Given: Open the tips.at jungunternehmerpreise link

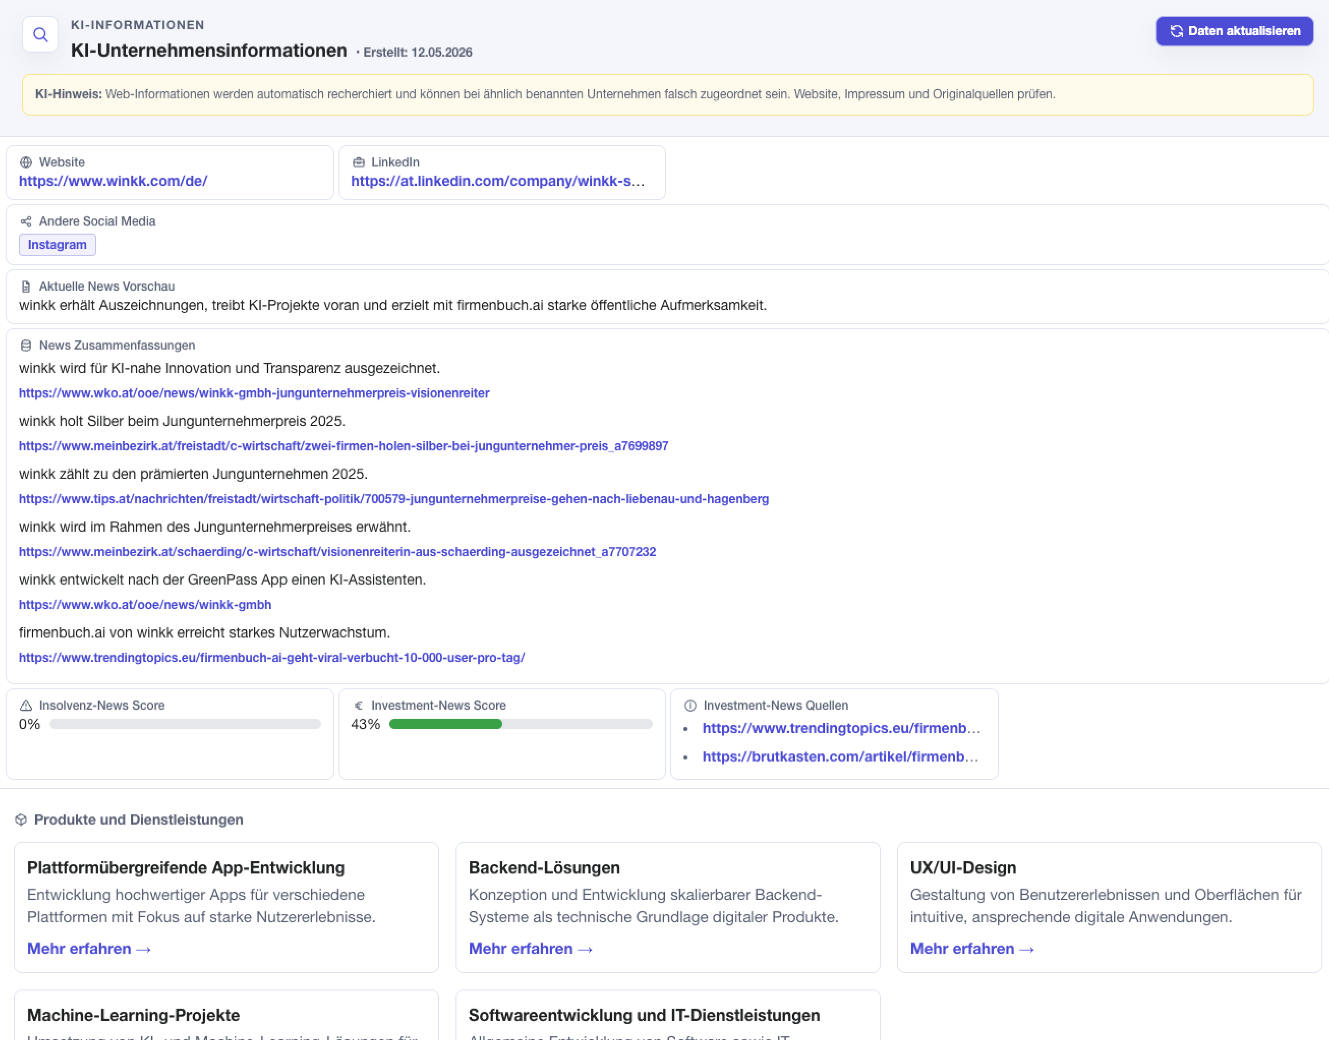Looking at the screenshot, I should 394,499.
